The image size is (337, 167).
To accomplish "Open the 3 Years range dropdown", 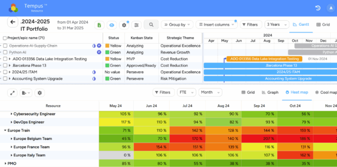I will pos(277,25).
